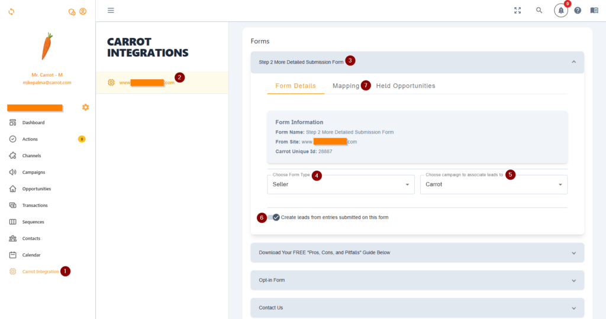
Task: Switch to the Held Opportunities tab
Action: pos(405,86)
